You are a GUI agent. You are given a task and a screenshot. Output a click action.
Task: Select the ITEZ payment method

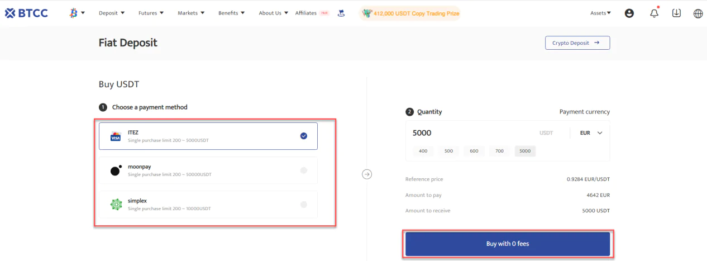tap(208, 136)
